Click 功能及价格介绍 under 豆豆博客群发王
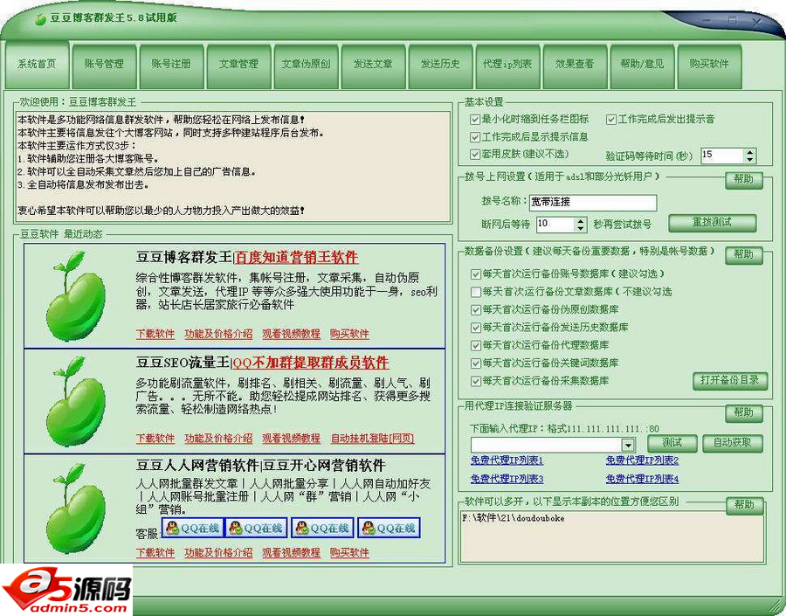 click(218, 334)
